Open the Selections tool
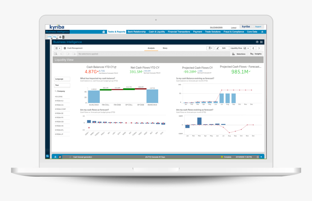The height and width of the screenshot is (201, 312). [x=239, y=54]
